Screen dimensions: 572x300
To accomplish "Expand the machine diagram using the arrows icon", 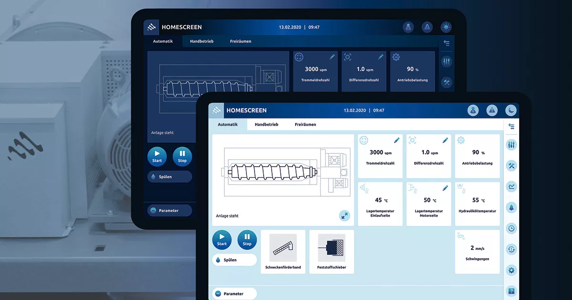I will [344, 216].
